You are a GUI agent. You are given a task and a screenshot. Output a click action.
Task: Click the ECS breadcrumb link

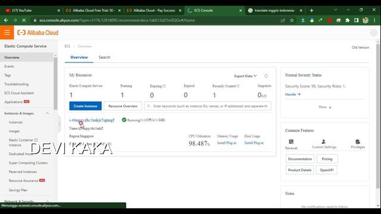[67, 46]
